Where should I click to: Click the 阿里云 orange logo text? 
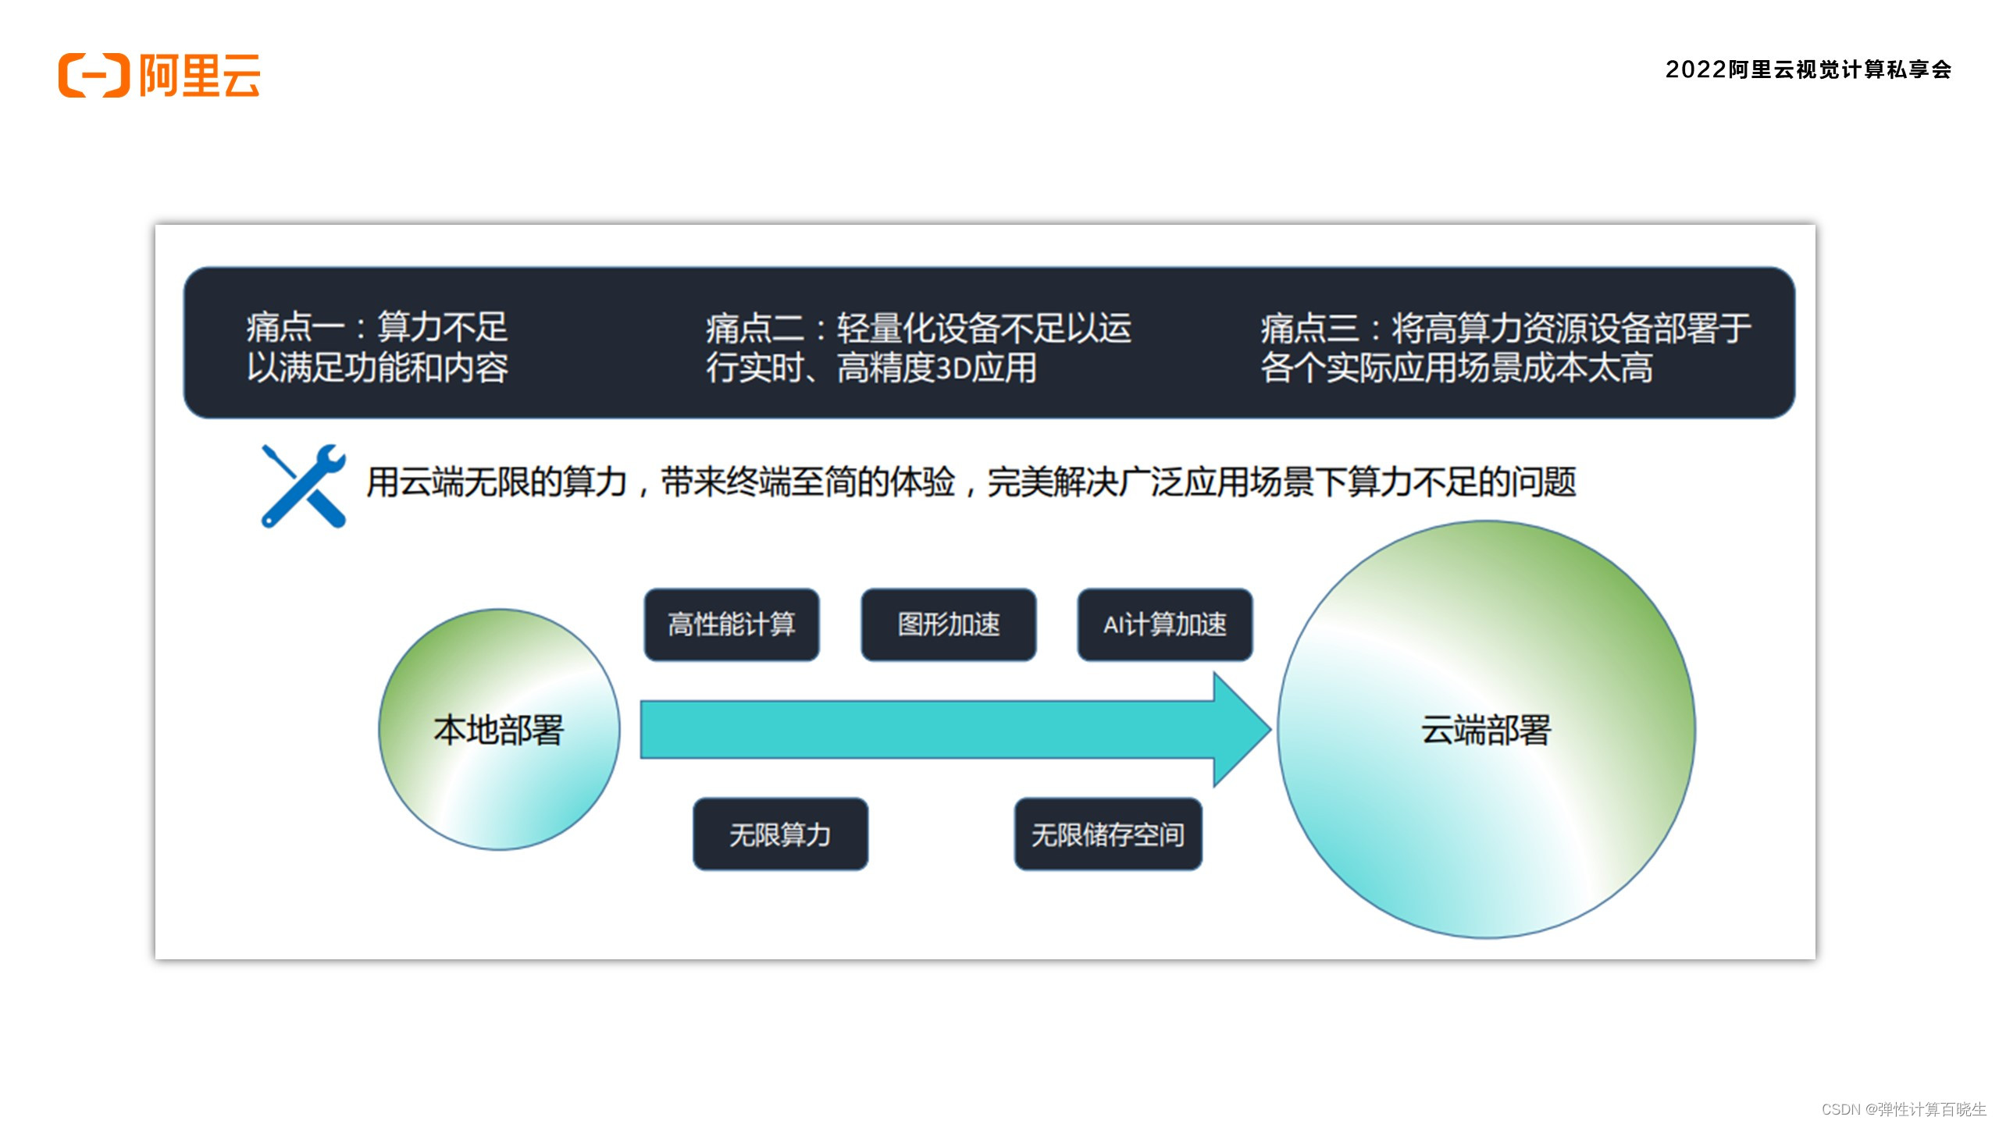(x=200, y=76)
